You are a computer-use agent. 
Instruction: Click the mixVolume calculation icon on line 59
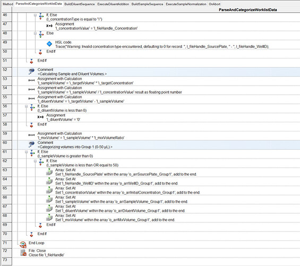31,135
